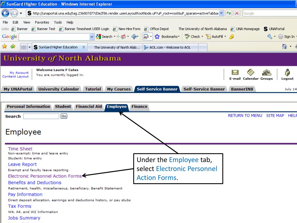297x223 pixels.
Task: Open the Benefits and Deductions link
Action: click(x=35, y=183)
